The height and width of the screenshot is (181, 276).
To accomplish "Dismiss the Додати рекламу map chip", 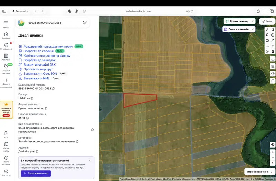I will pos(253,21).
